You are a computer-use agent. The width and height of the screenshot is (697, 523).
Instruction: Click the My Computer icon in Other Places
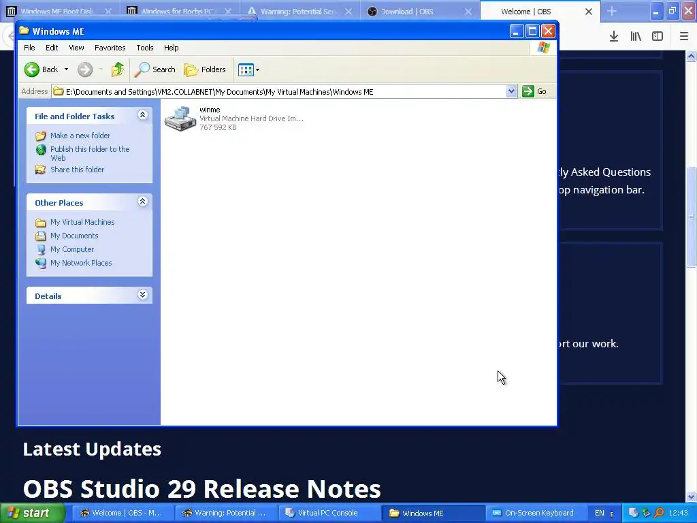[x=41, y=249]
